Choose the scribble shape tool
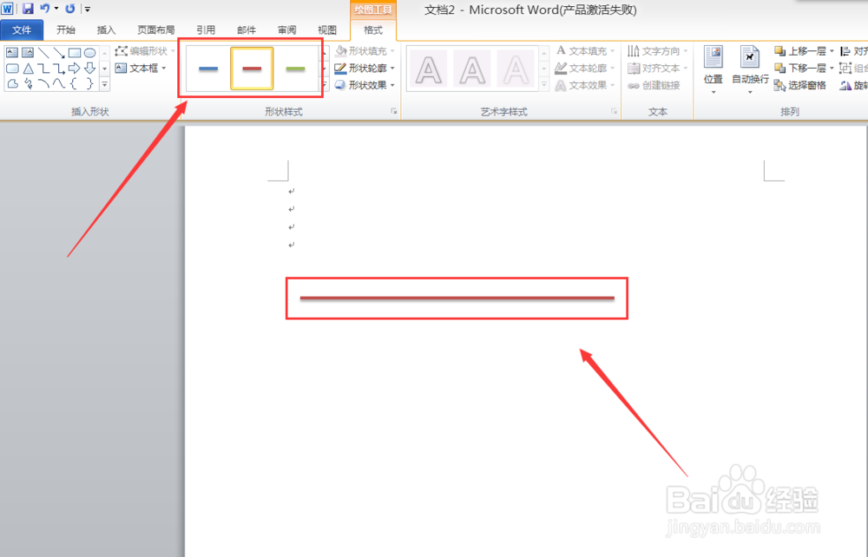 [27, 84]
